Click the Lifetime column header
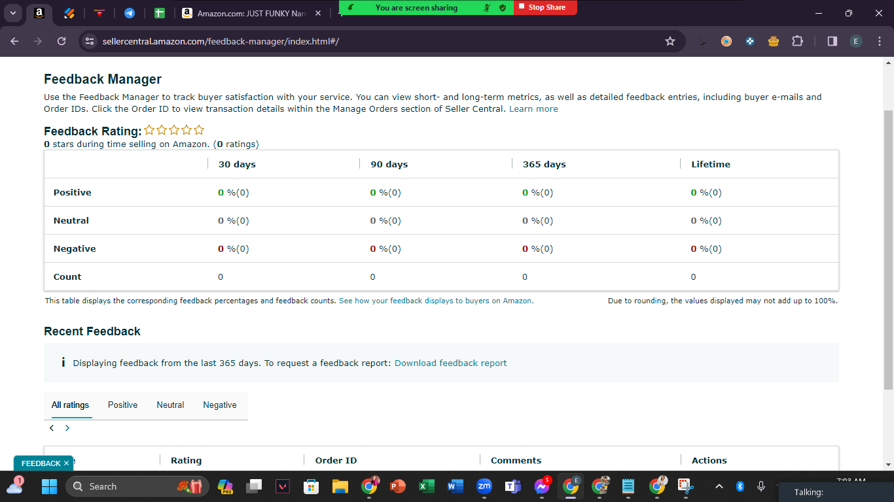 click(x=711, y=164)
